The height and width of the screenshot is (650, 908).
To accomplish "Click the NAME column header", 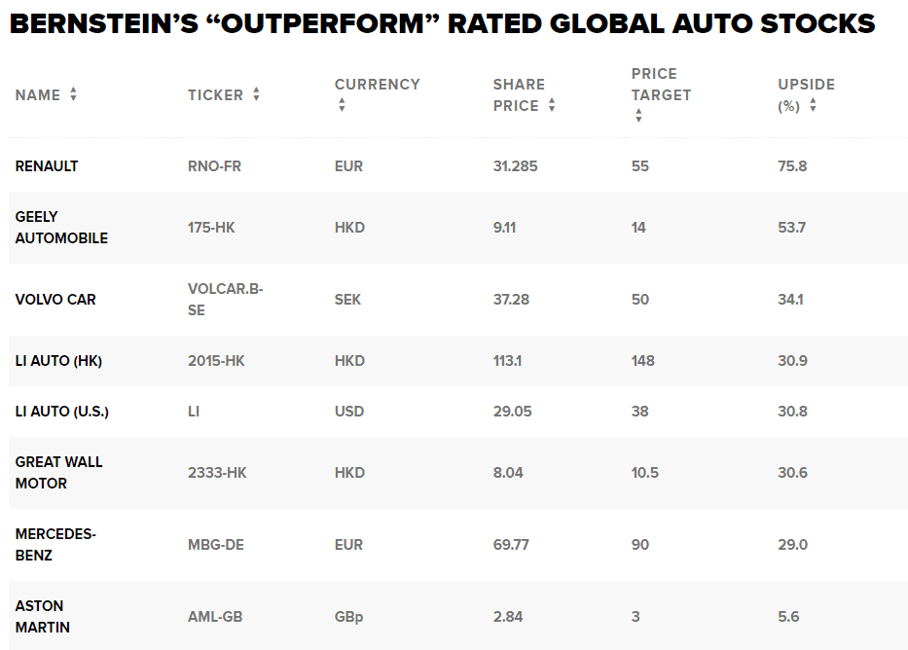I will [38, 95].
